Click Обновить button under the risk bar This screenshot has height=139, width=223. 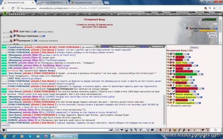click(212, 33)
